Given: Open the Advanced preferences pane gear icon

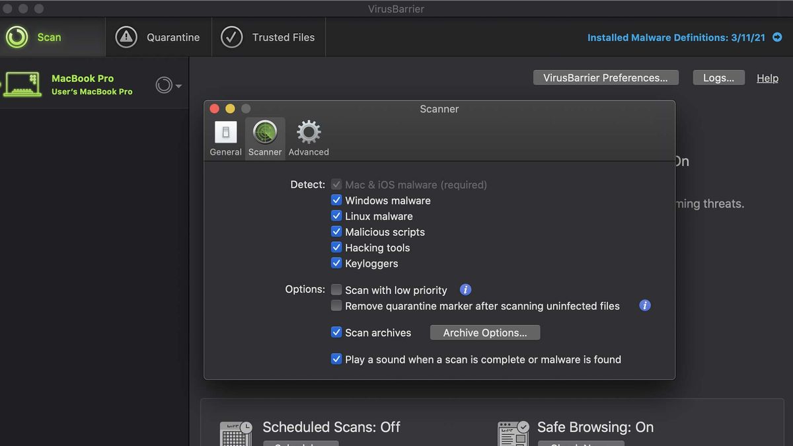Looking at the screenshot, I should pyautogui.click(x=308, y=132).
